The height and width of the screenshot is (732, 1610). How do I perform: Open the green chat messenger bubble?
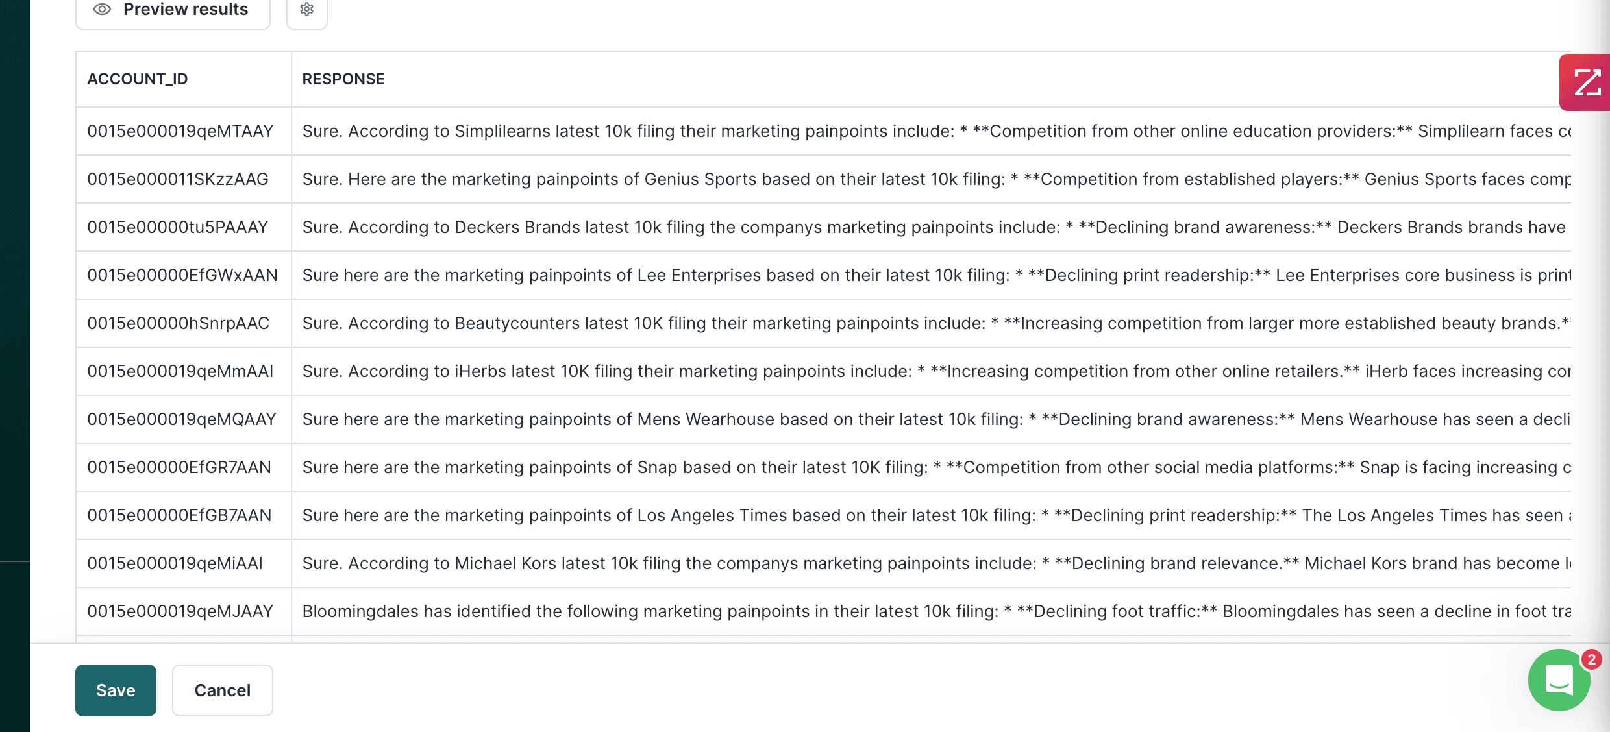click(x=1559, y=680)
